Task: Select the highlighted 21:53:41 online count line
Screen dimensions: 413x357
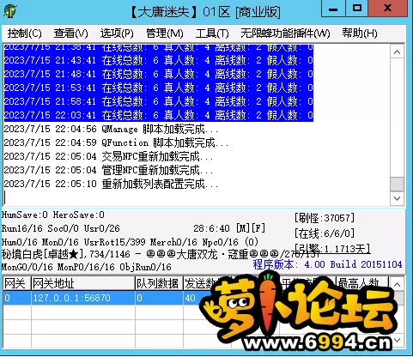Action: point(159,88)
